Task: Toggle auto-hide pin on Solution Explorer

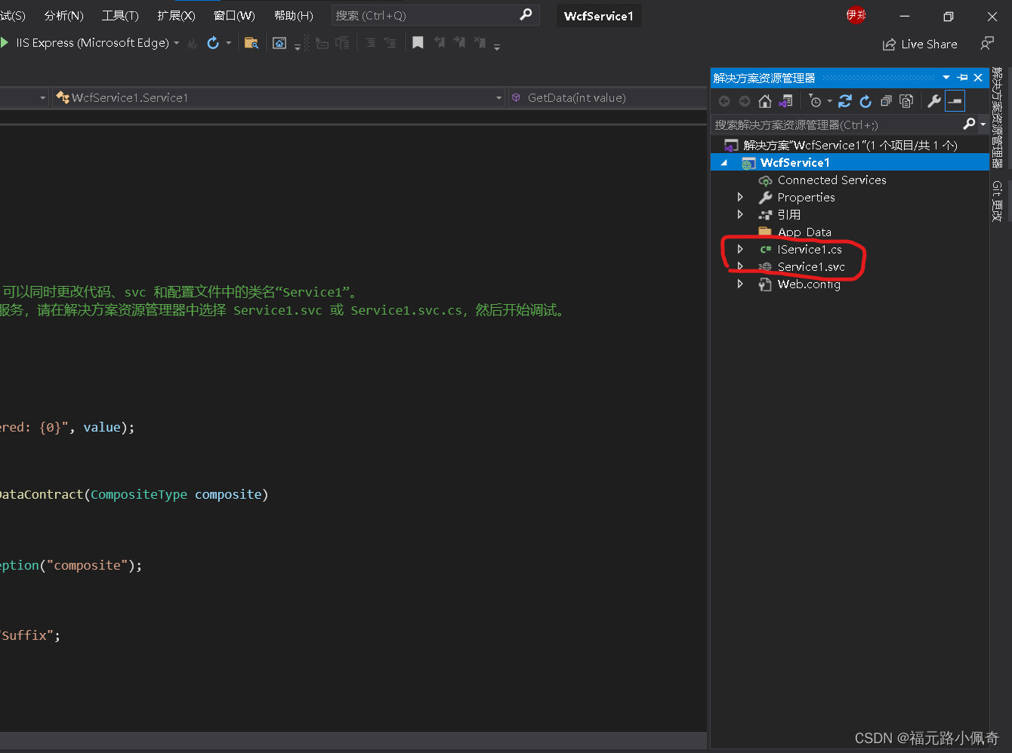Action: click(x=962, y=78)
